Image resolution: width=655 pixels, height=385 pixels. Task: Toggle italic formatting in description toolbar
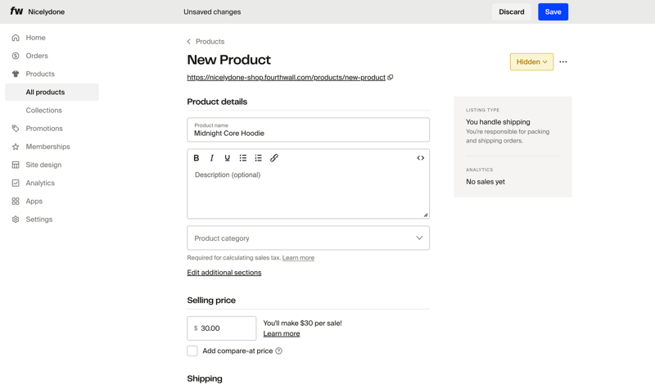[212, 158]
